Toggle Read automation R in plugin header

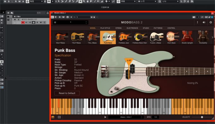click(60, 17)
